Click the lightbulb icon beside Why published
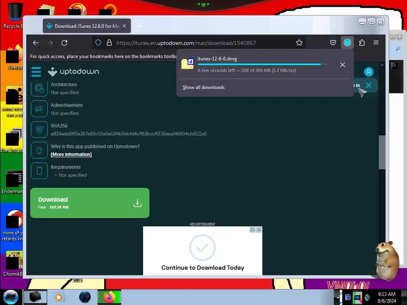The width and height of the screenshot is (407, 305). [39, 150]
